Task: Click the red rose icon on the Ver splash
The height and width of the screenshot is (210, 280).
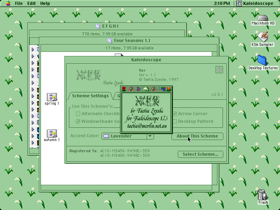Action: [x=124, y=89]
